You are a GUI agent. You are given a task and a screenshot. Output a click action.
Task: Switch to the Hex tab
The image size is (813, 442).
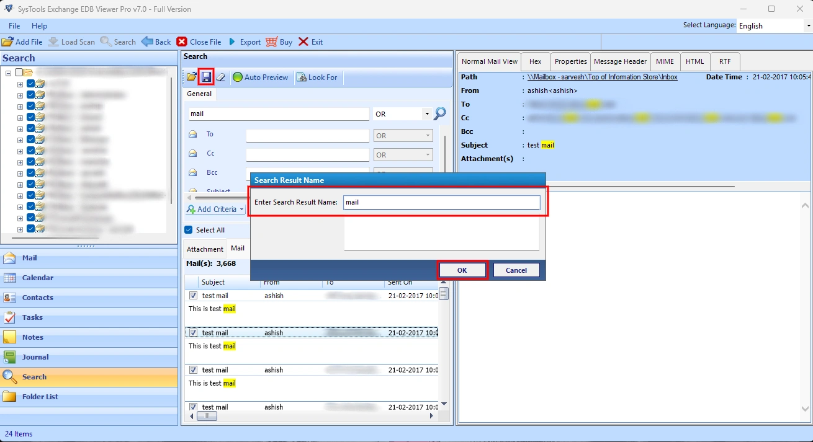(536, 61)
